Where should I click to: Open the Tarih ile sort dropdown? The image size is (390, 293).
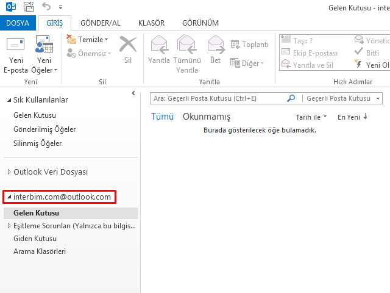311,117
